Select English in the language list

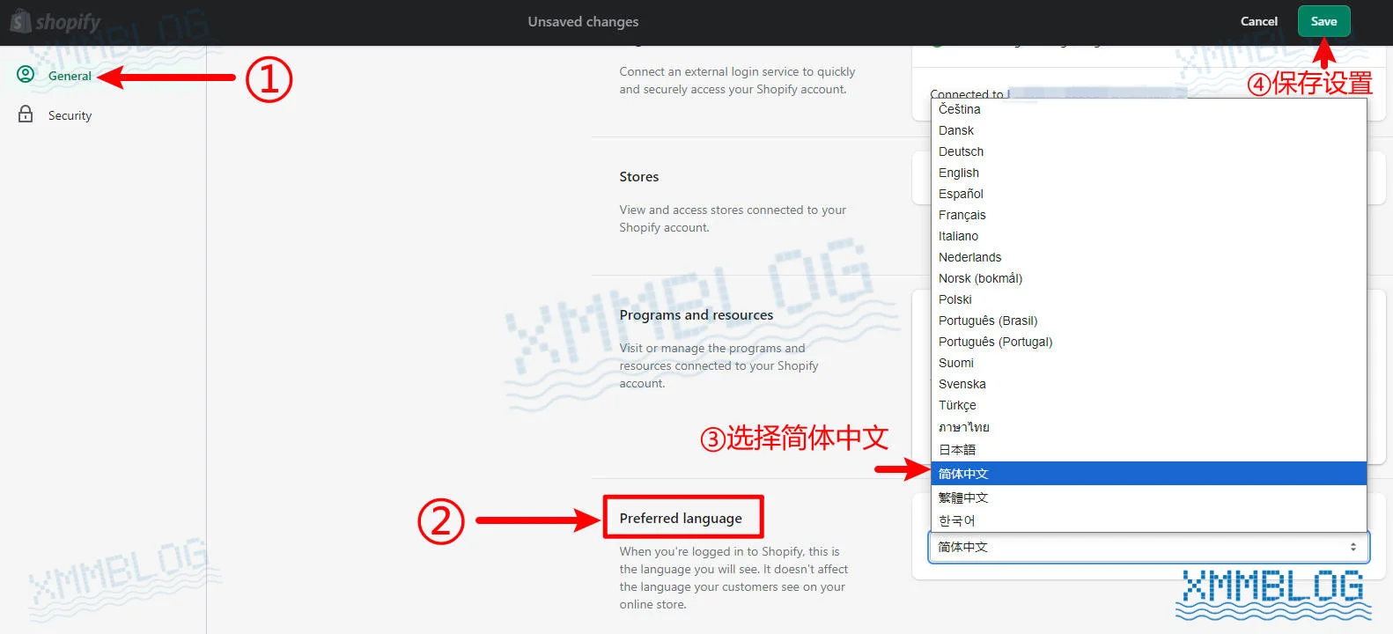[x=1148, y=173]
